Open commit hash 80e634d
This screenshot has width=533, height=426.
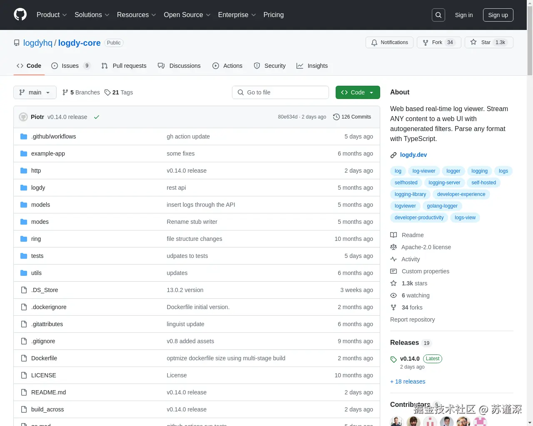coord(288,117)
